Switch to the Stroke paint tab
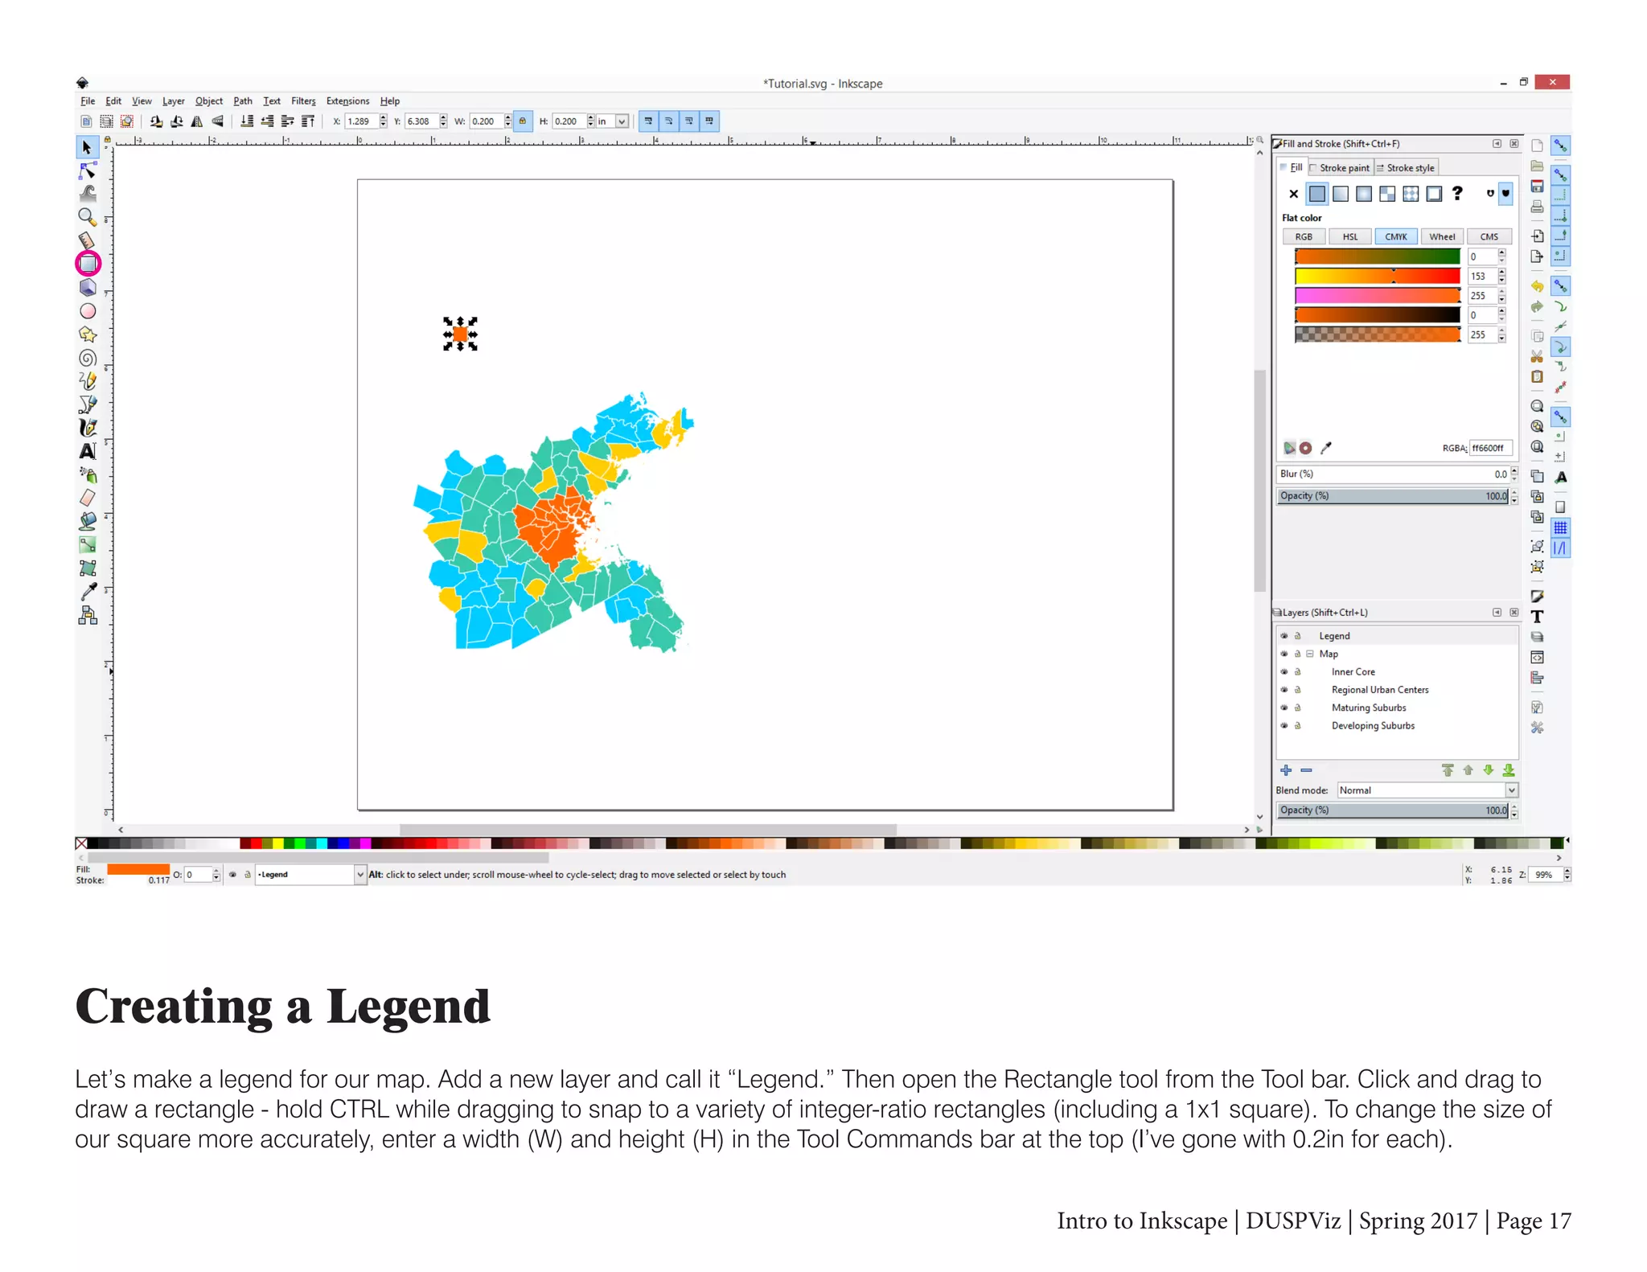 pyautogui.click(x=1340, y=168)
